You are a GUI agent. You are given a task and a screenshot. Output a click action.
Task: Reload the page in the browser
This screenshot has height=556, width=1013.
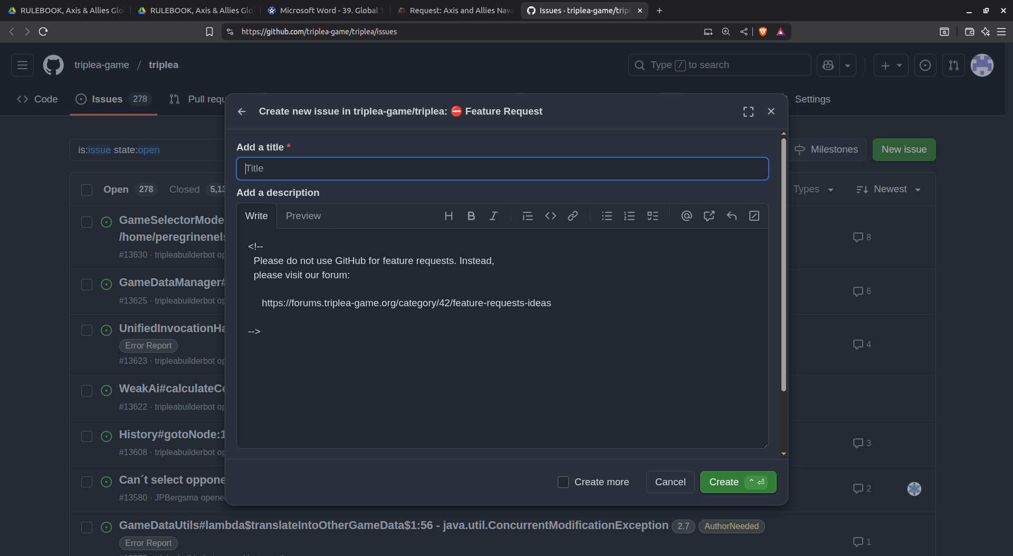pos(43,32)
